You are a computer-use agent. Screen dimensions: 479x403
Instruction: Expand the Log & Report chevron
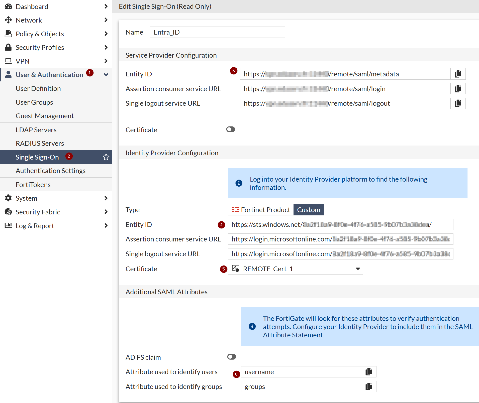(x=106, y=225)
